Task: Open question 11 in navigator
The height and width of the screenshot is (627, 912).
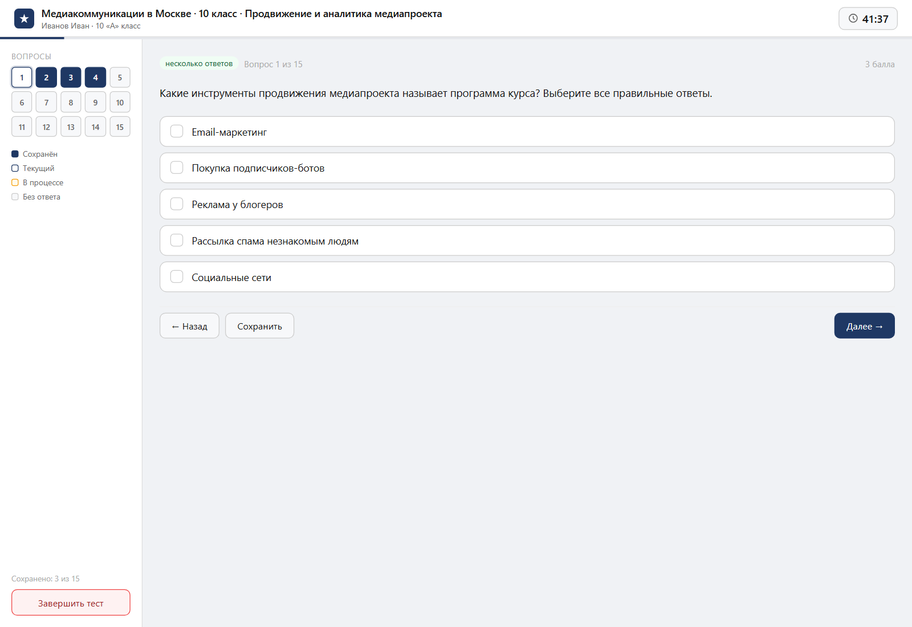Action: [x=22, y=127]
